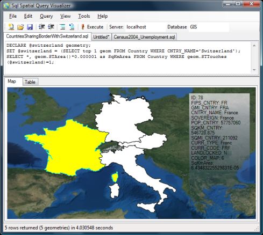
Task: Open the Query menu
Action: click(46, 16)
